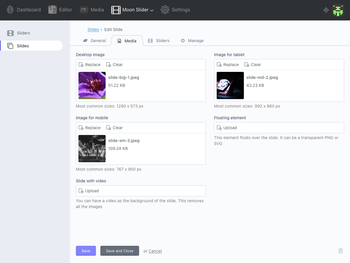Click the crosshair target icon

click(326, 10)
